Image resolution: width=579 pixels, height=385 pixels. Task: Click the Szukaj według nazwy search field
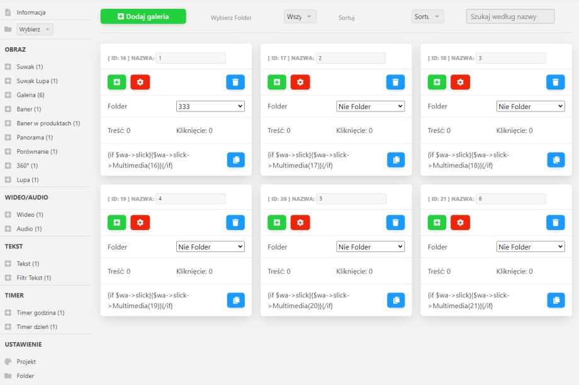point(510,17)
